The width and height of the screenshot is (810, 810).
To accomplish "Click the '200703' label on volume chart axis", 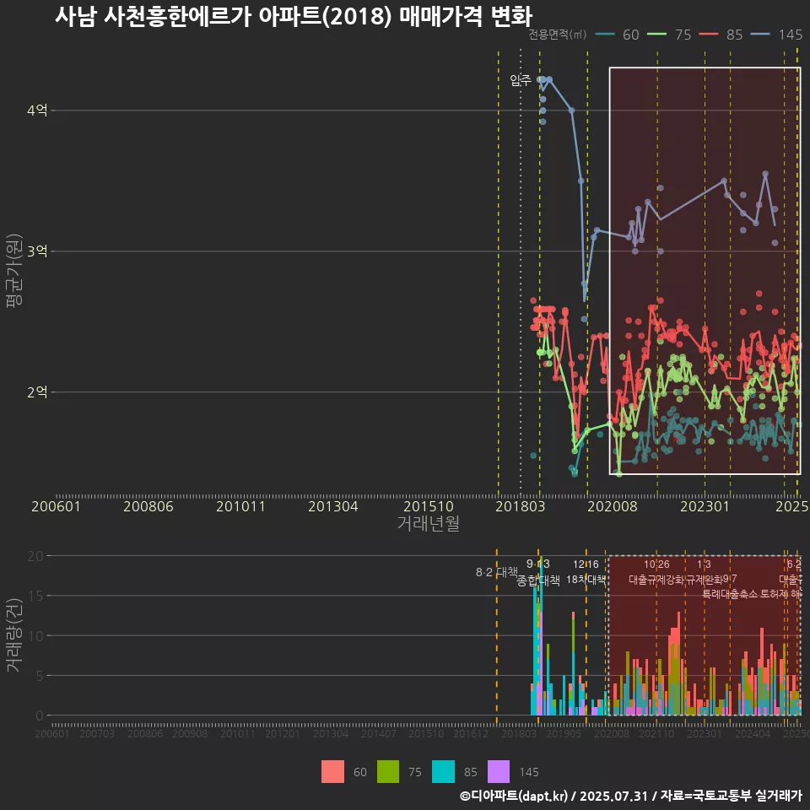I will tap(96, 733).
